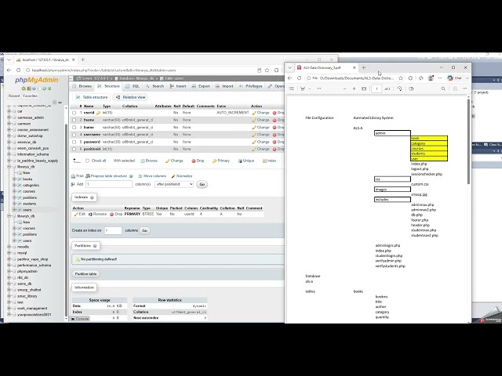Click the PDF page view icon
502x376 pixels.
tap(412, 89)
